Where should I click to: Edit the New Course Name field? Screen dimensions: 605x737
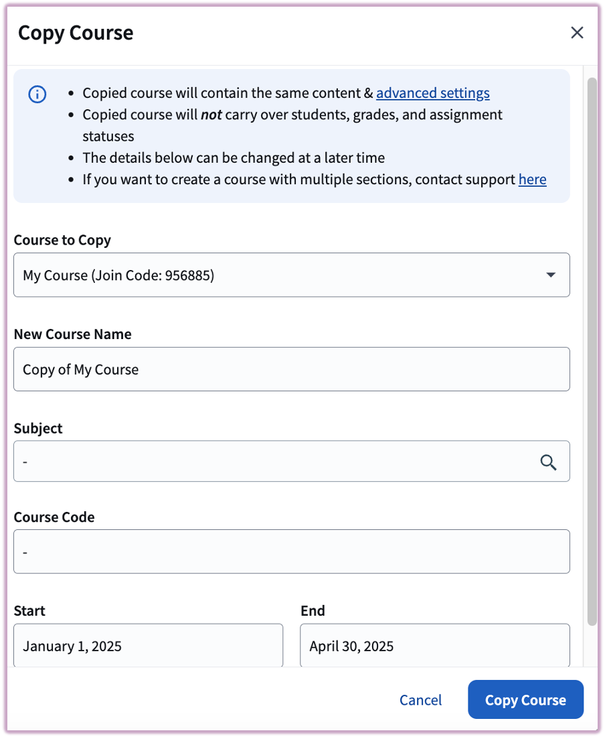click(x=292, y=369)
